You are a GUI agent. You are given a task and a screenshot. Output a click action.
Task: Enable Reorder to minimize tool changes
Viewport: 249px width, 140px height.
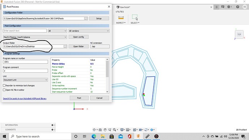[x=4, y=85]
